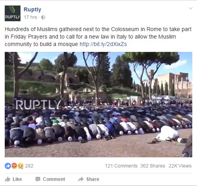The image size is (197, 186).
Task: Click the arrow Share icon
Action: click(81, 179)
